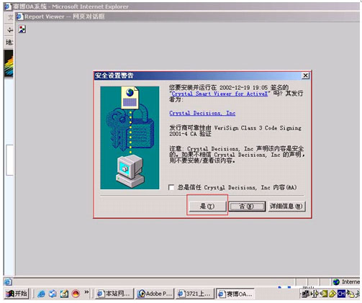Click the back arrow in IE toolbar
362x303 pixels.
point(10,30)
